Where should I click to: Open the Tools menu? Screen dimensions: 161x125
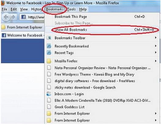coord(71,9)
